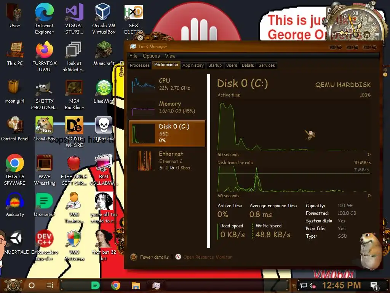
Task: Open the 12:45 PM clock
Action: (x=341, y=285)
